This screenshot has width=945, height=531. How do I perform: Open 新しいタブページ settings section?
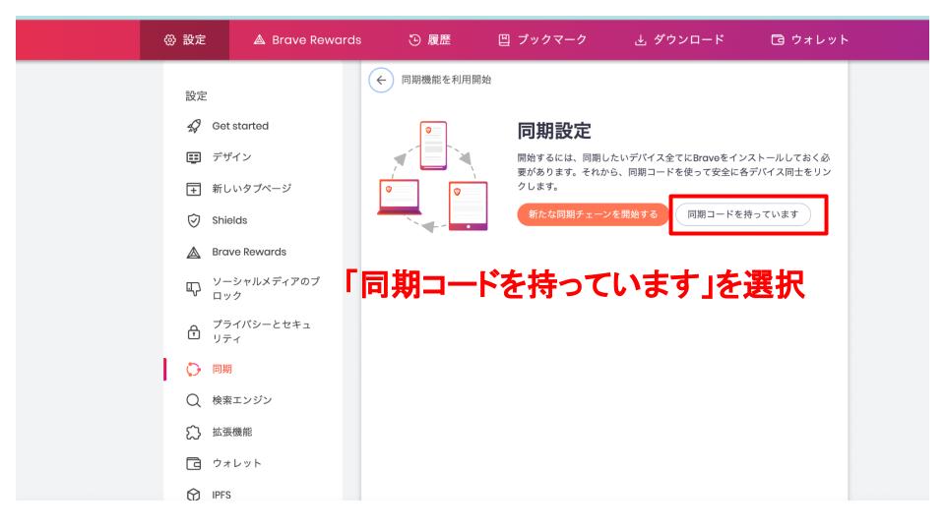pyautogui.click(x=251, y=189)
